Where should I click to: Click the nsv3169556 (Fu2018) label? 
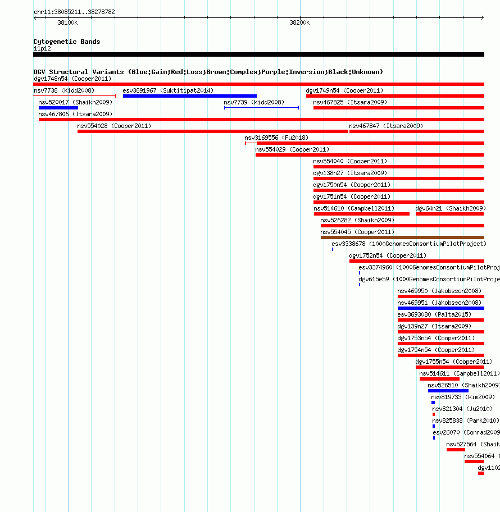[276, 138]
